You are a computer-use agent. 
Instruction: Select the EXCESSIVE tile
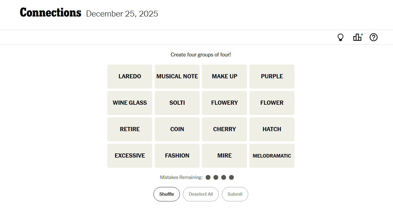point(130,156)
